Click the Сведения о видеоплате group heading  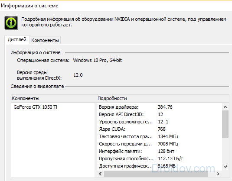pos(37,86)
